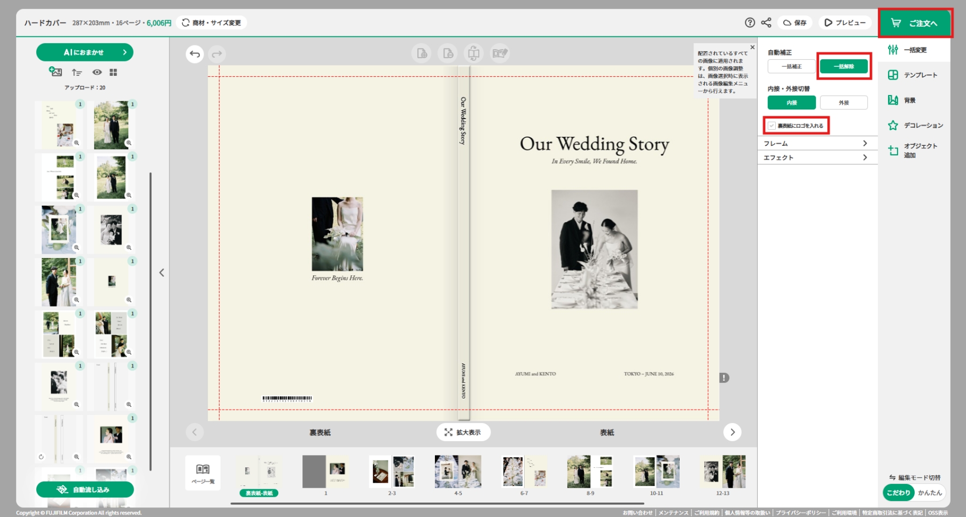
Task: Check the 裏表紙にロゴを入れる checkbox
Action: [x=772, y=126]
